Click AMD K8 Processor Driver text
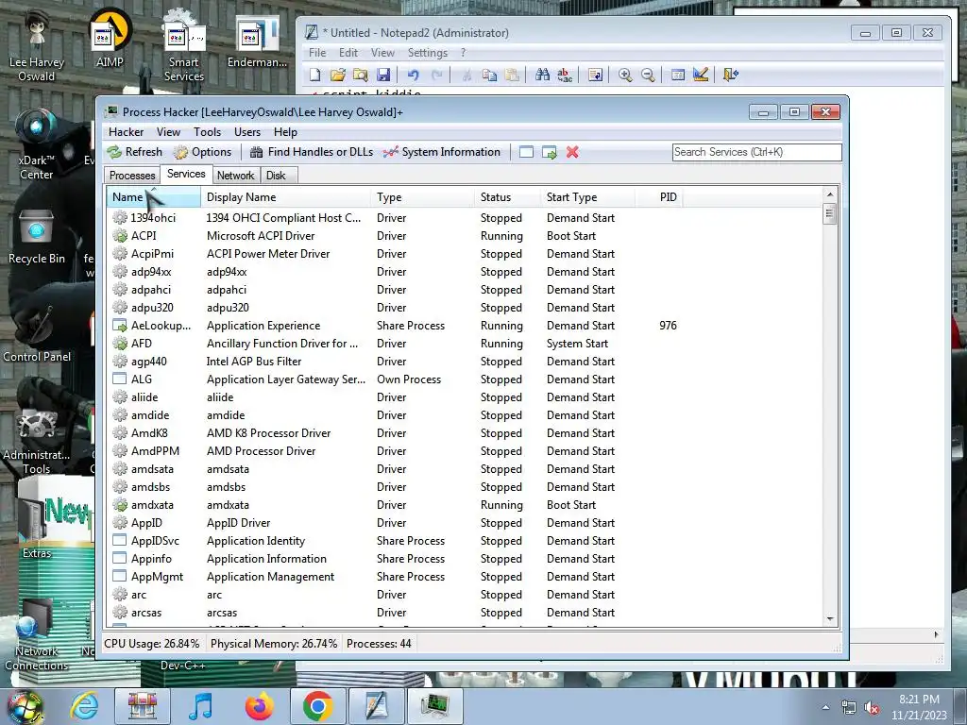The image size is (967, 725). pos(268,433)
